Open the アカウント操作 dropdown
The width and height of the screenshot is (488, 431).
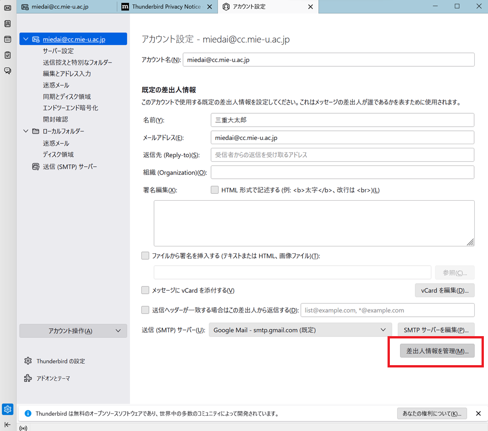point(73,331)
